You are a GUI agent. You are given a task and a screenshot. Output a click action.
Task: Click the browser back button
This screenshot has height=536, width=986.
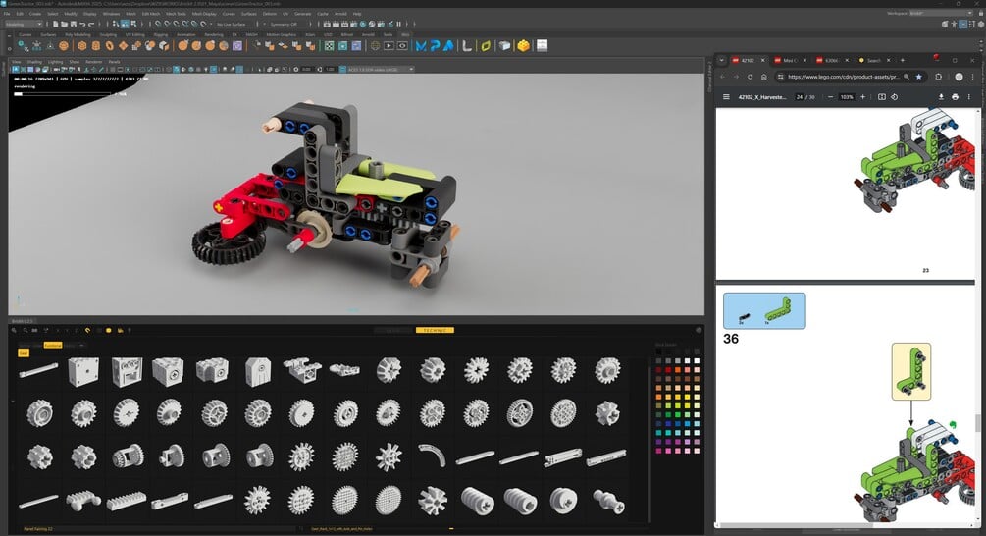pyautogui.click(x=722, y=77)
